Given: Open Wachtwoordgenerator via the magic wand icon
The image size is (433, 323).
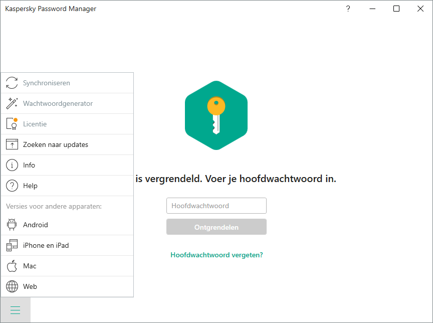Looking at the screenshot, I should click(12, 103).
